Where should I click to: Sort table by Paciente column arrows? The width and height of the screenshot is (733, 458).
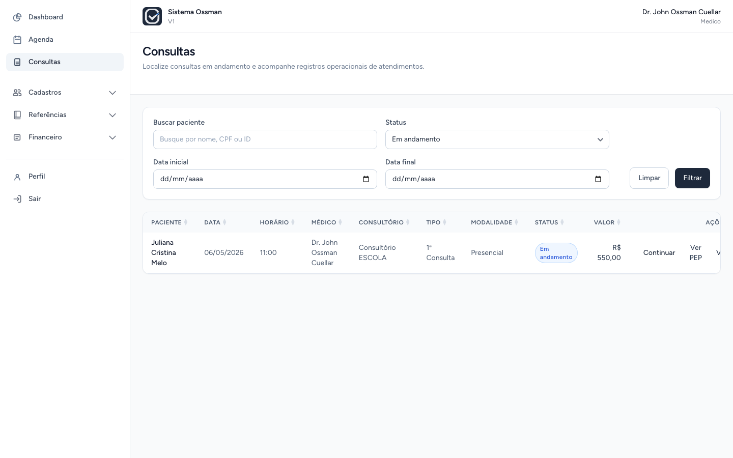click(x=186, y=222)
